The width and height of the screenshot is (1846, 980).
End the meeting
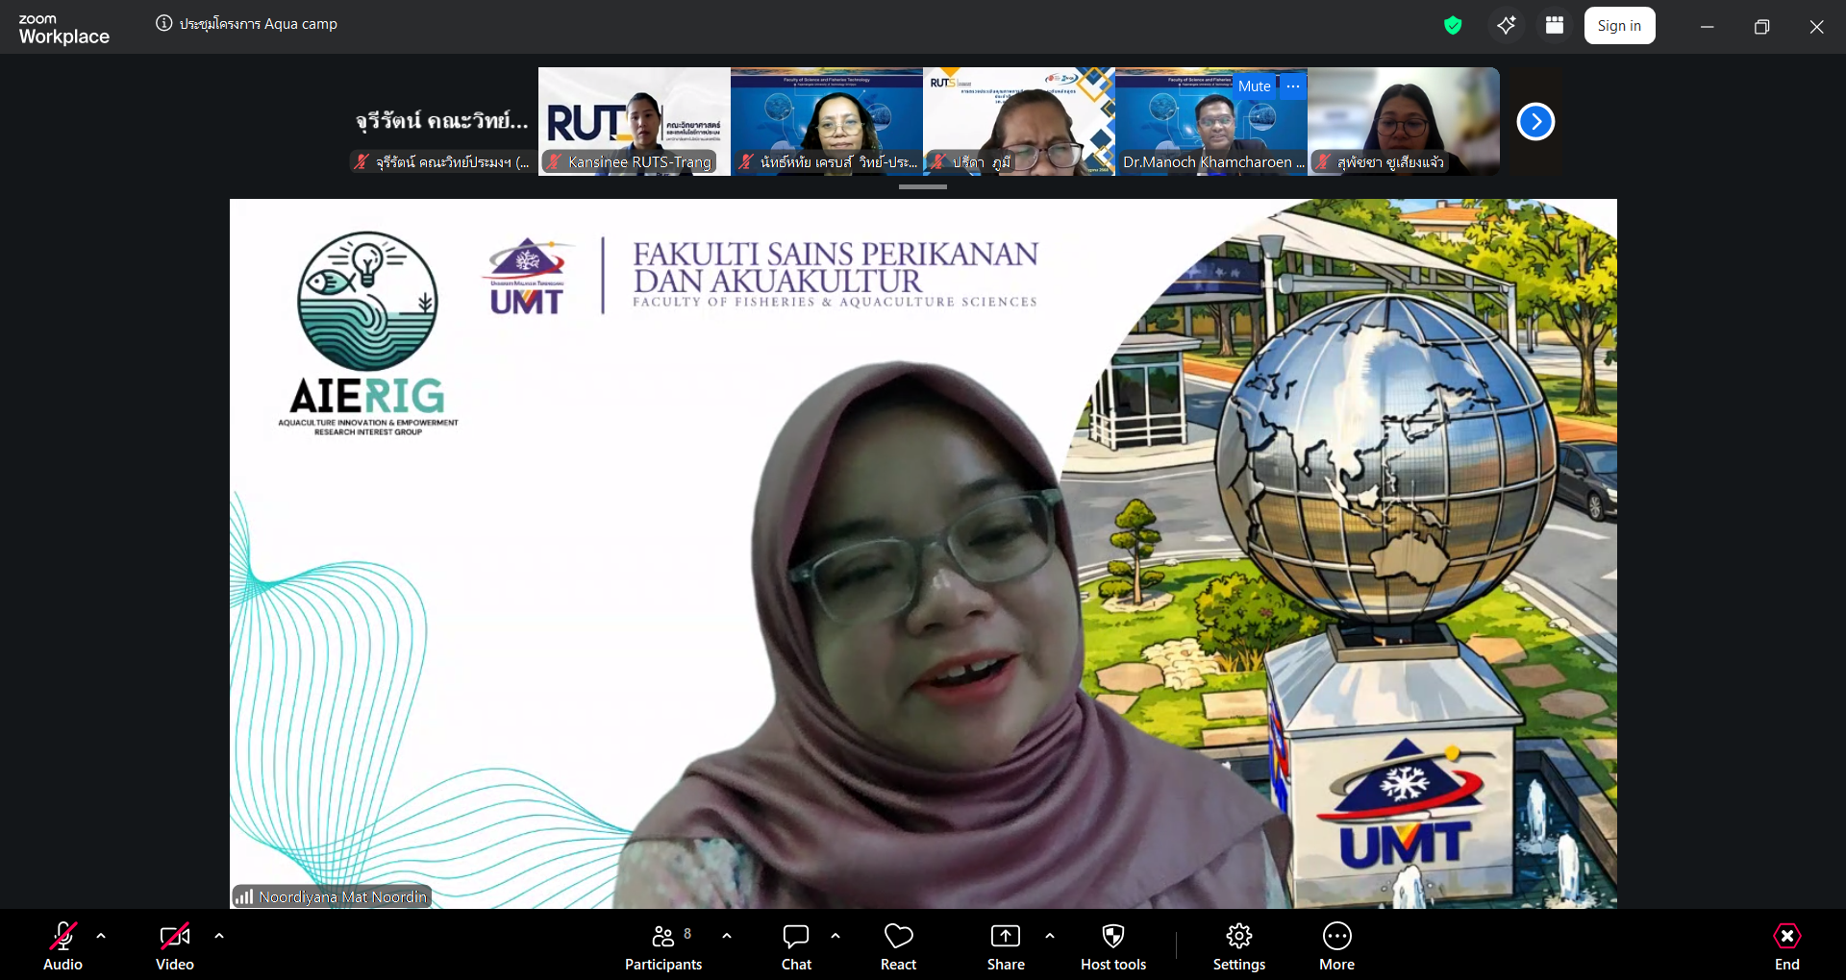coord(1786,947)
